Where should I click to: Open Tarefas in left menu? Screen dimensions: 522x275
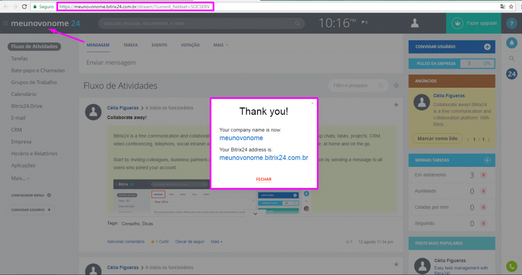click(19, 58)
